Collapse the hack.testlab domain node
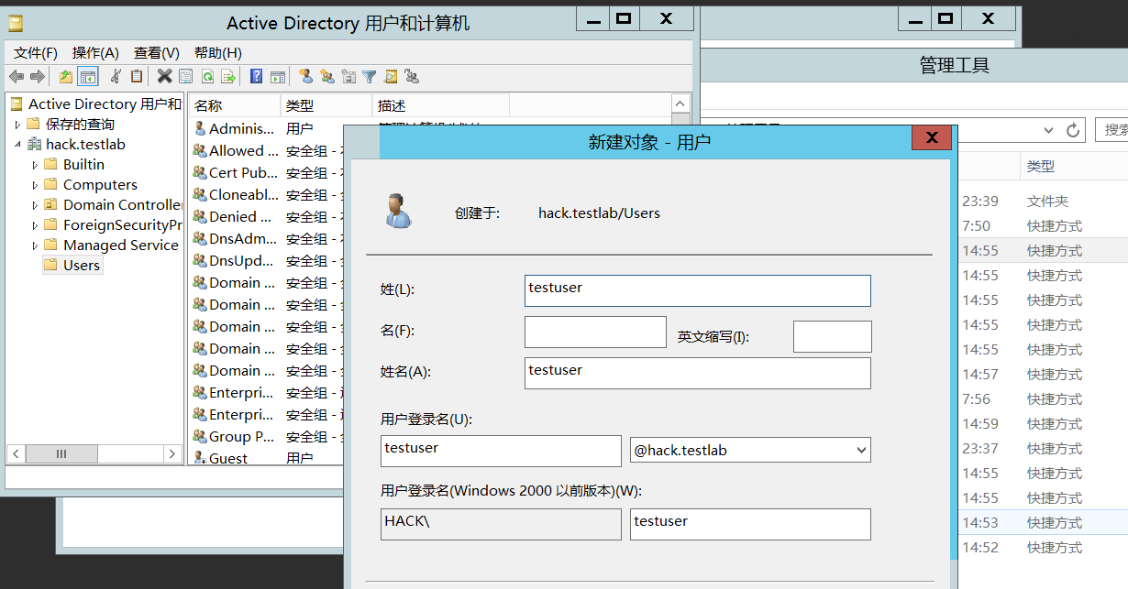This screenshot has width=1128, height=589. point(17,145)
